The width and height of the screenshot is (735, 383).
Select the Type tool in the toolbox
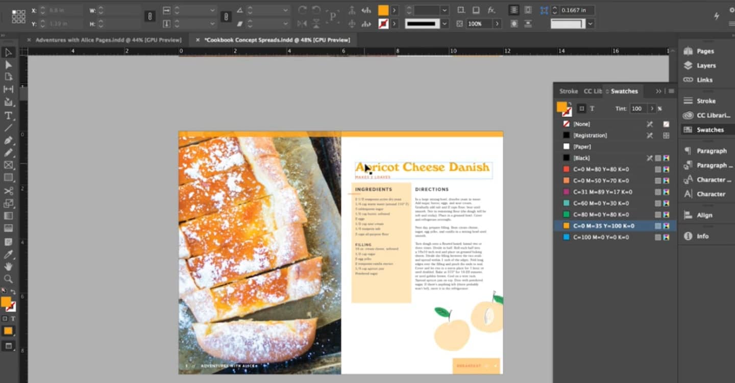coord(8,115)
